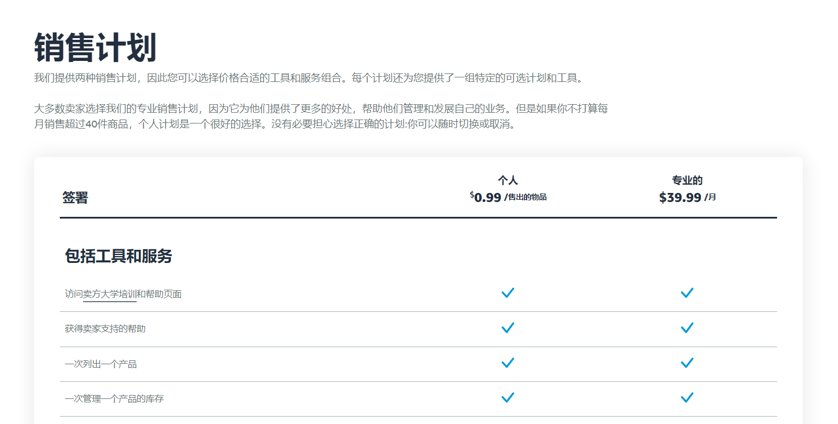The image size is (838, 424).
Task: Select the 专业的 plan column title
Action: coord(687,180)
